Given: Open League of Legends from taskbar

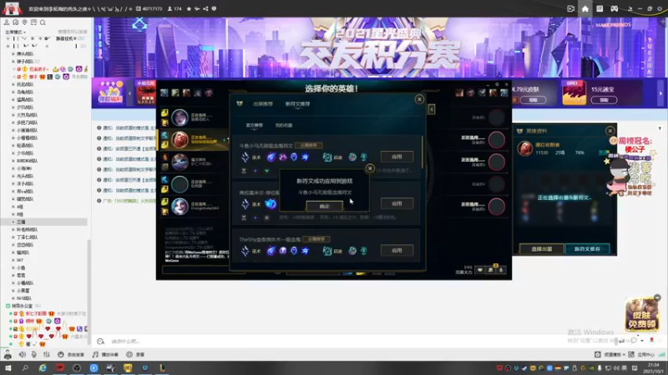Looking at the screenshot, I should tap(162, 368).
